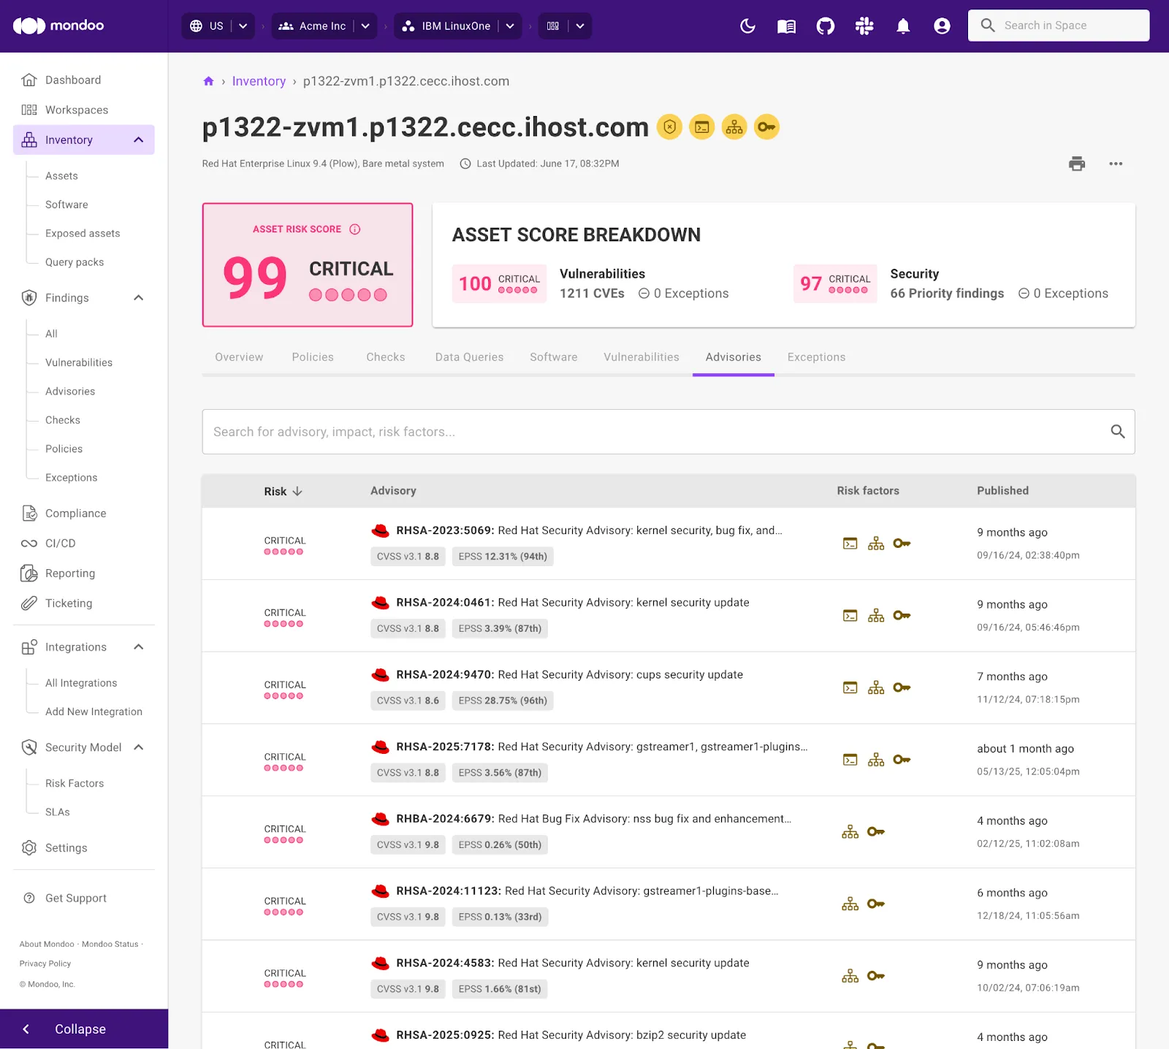This screenshot has width=1169, height=1049.
Task: Click key risk factor icon for RHSA-2024:9470
Action: tap(902, 687)
